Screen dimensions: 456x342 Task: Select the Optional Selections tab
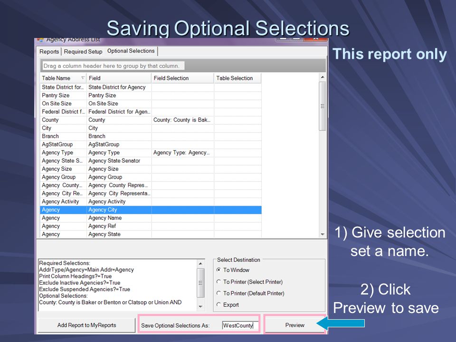[131, 51]
